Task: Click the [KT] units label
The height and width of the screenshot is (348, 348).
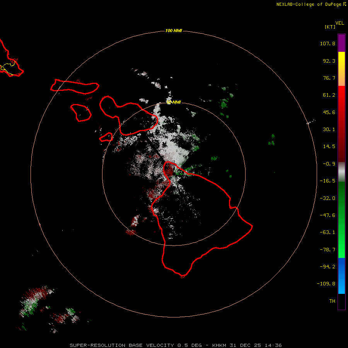Action: [x=330, y=27]
